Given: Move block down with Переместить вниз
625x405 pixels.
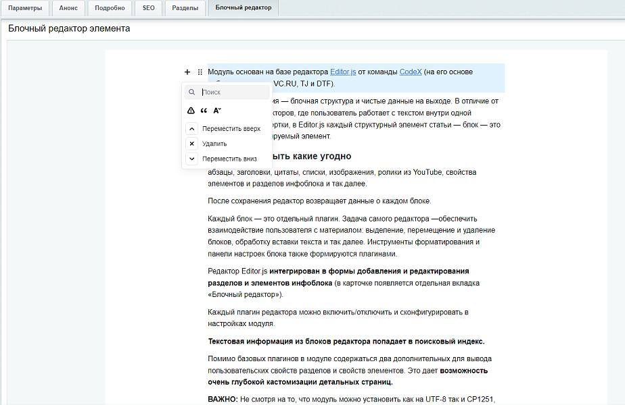Looking at the screenshot, I should (x=229, y=159).
